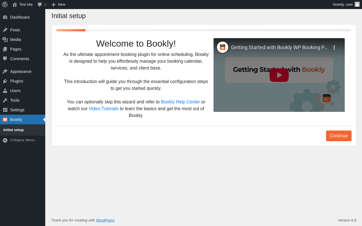The height and width of the screenshot is (226, 362).
Task: Open the Video Tutorials link
Action: click(x=104, y=108)
